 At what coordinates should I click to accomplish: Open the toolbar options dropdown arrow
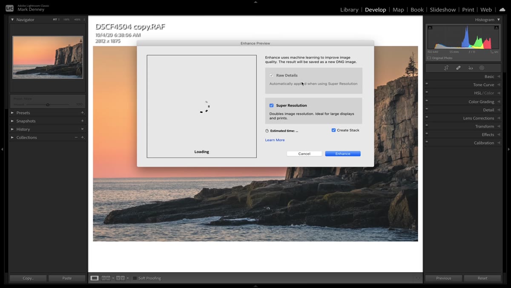pos(418,278)
